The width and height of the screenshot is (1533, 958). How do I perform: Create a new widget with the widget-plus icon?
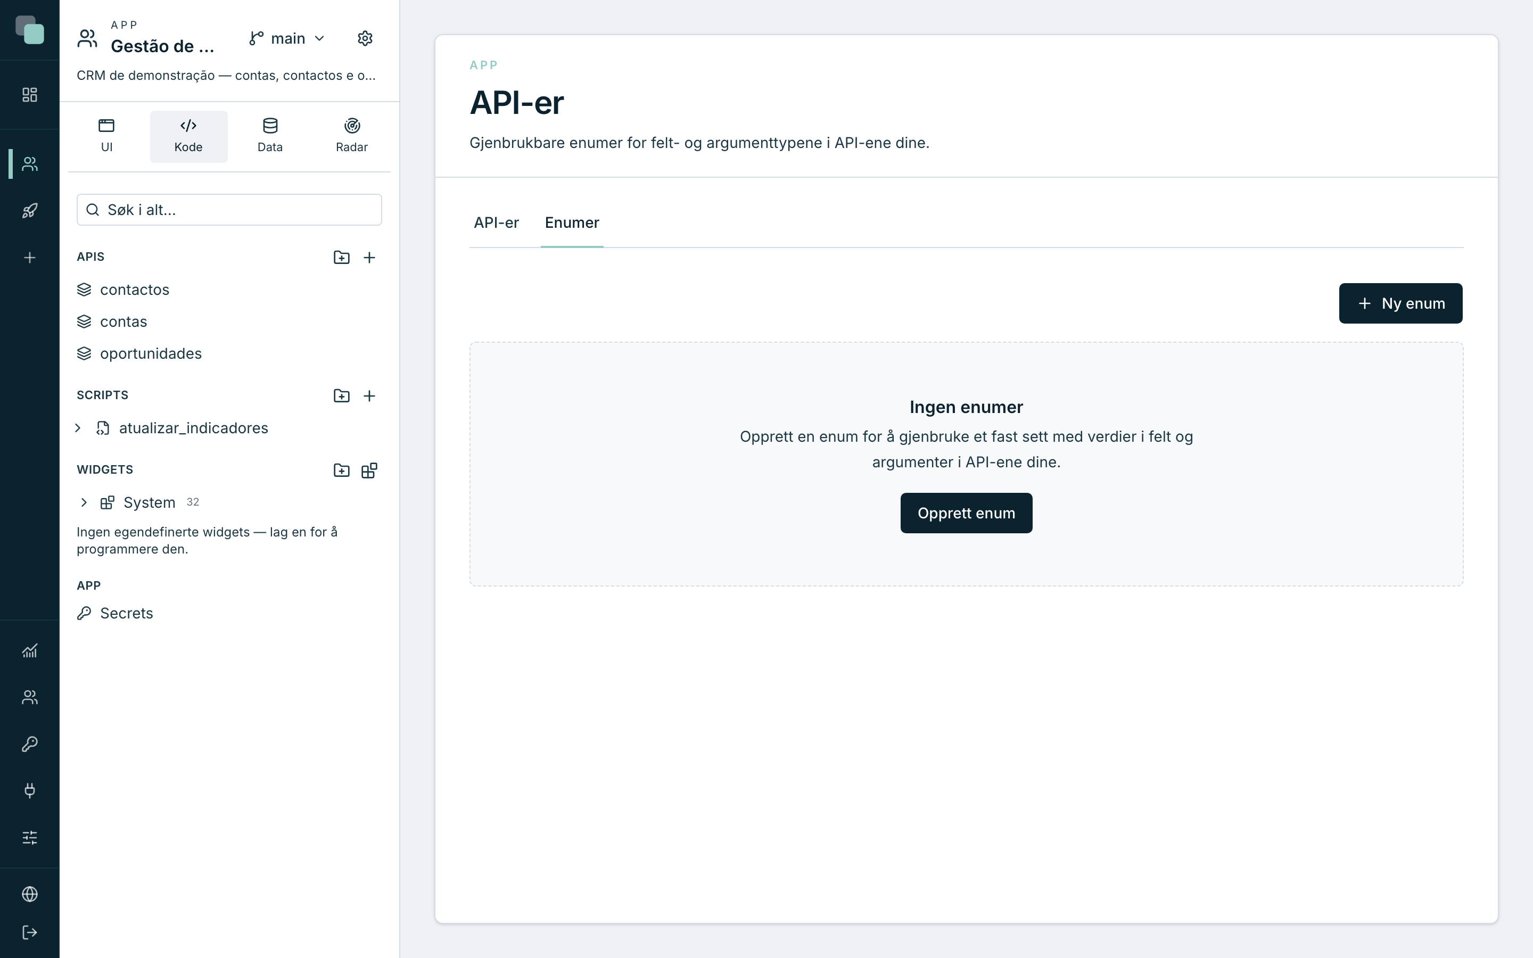(369, 470)
